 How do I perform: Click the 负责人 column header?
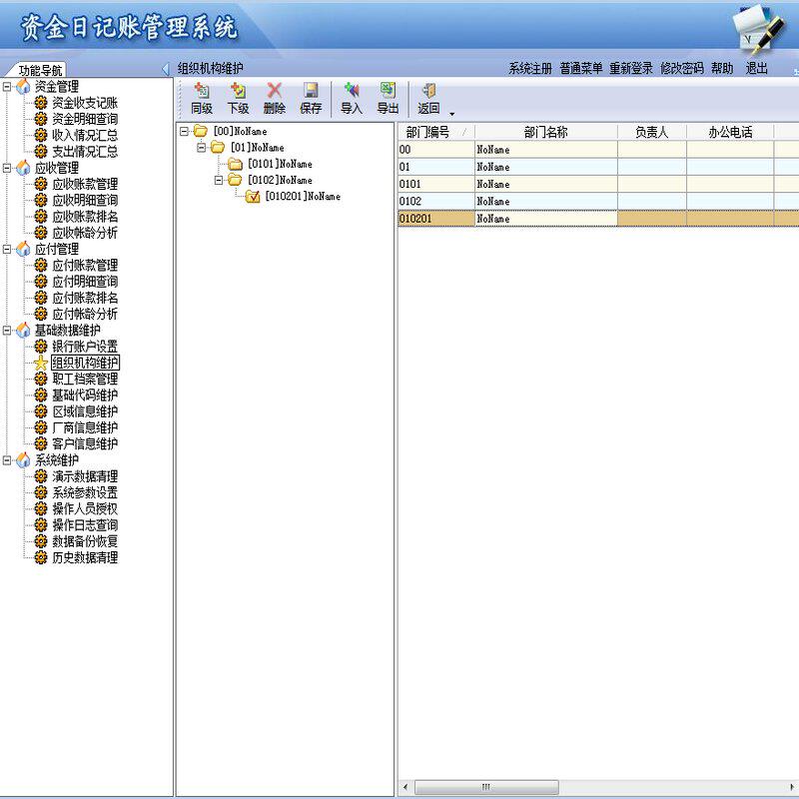click(652, 133)
